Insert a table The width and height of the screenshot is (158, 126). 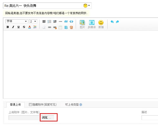click(x=60, y=27)
